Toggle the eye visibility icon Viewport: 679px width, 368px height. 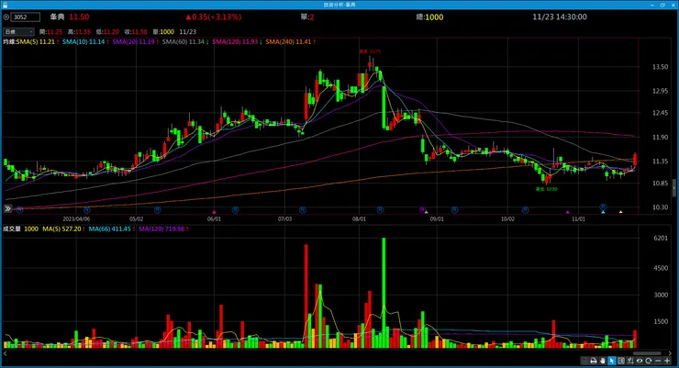coord(640,361)
